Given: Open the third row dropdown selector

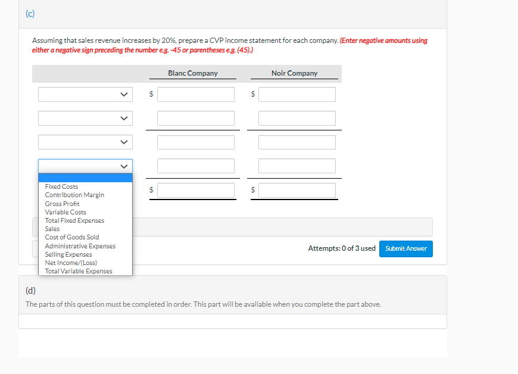Looking at the screenshot, I should click(x=85, y=142).
